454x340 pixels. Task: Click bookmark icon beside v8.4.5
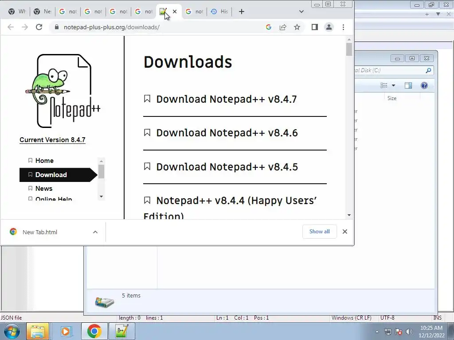click(147, 166)
